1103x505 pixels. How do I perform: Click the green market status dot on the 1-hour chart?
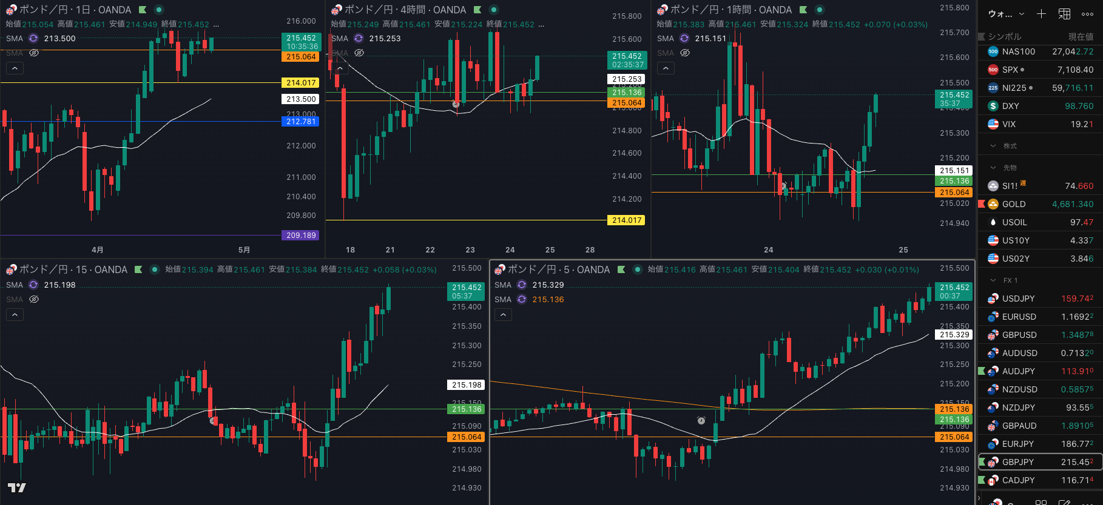pyautogui.click(x=819, y=10)
